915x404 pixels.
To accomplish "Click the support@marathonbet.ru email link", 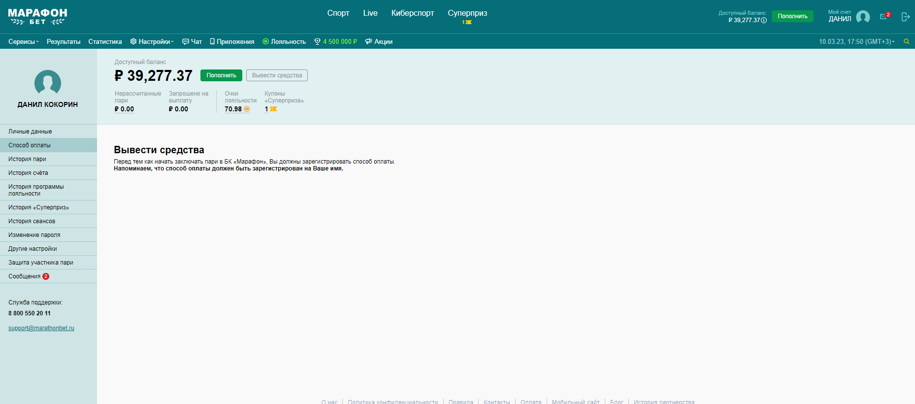I will pos(41,328).
